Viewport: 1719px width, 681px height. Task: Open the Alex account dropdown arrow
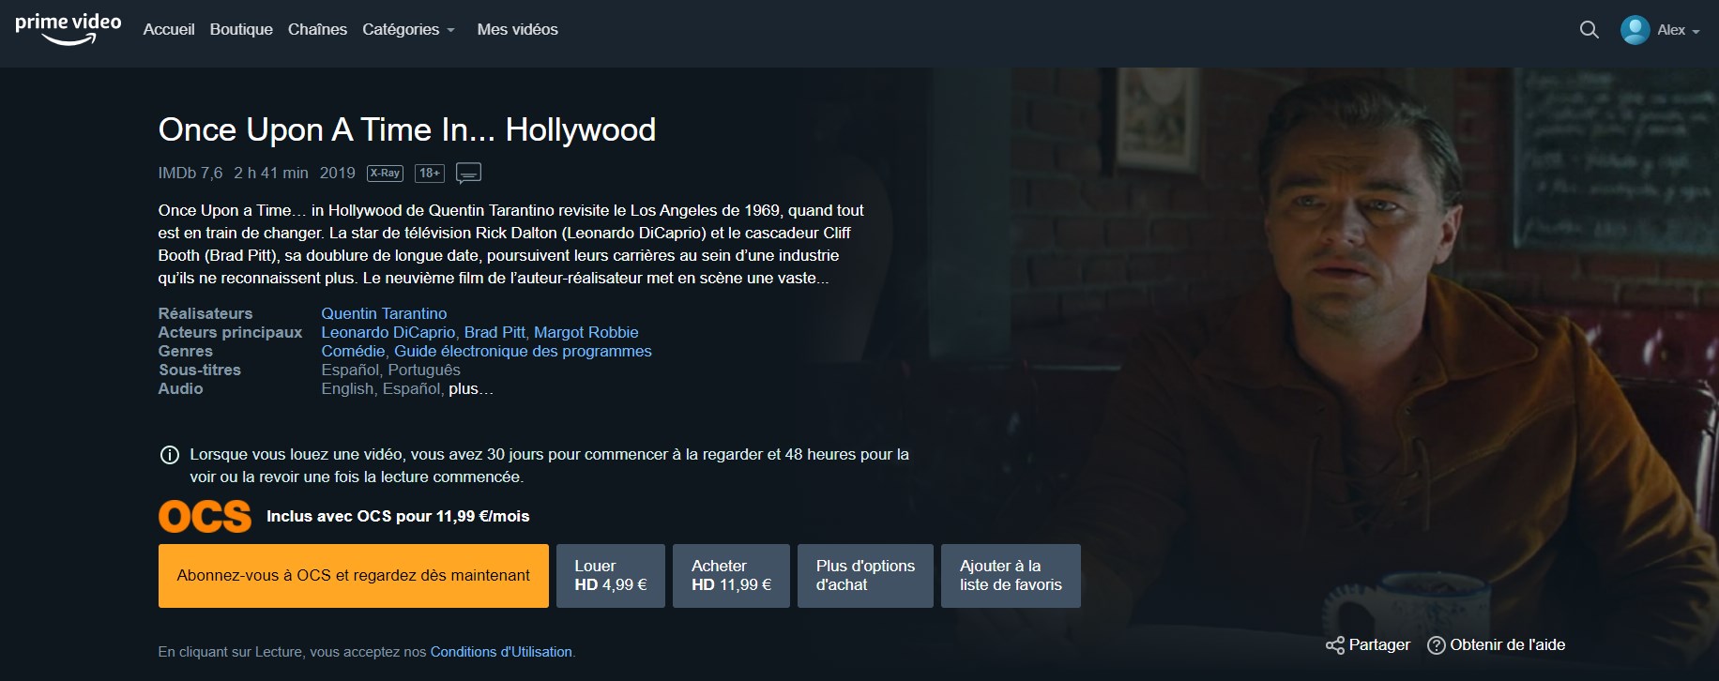click(1696, 31)
